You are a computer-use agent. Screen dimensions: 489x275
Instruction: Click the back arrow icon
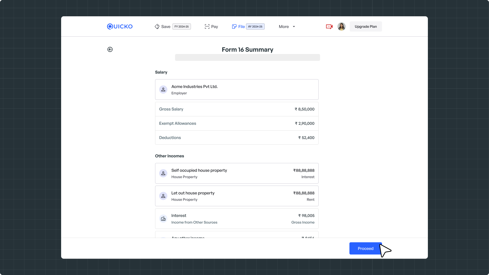pyautogui.click(x=110, y=49)
